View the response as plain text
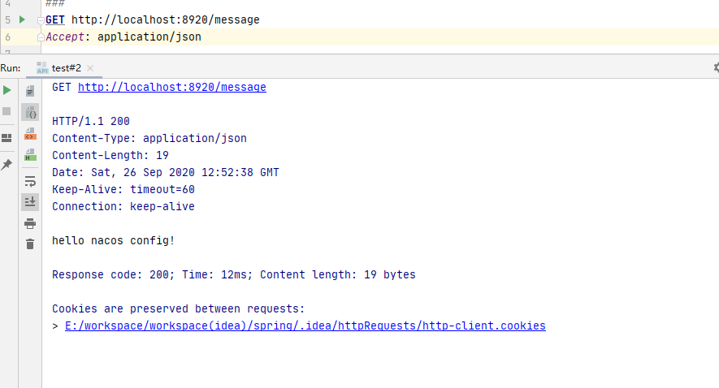The height and width of the screenshot is (388, 719). point(30,91)
